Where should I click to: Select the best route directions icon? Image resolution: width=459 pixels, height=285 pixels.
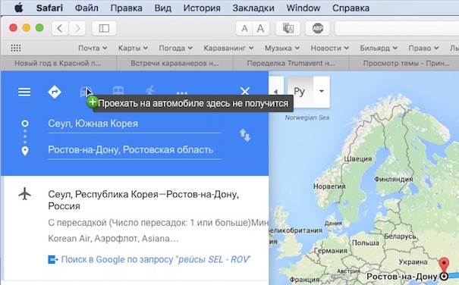click(55, 92)
